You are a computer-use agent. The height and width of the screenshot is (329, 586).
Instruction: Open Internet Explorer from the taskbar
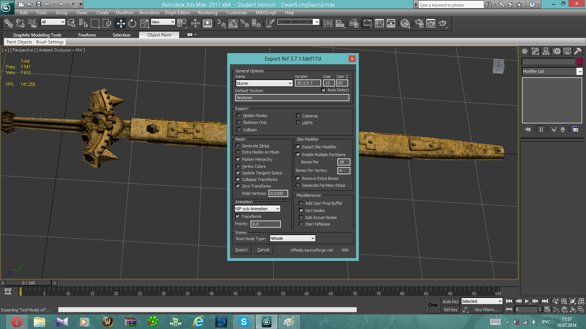tap(199, 322)
